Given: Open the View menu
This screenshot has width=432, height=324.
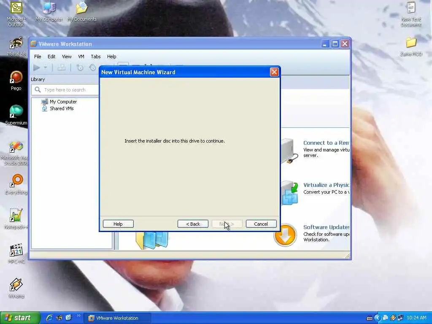Looking at the screenshot, I should coord(67,57).
